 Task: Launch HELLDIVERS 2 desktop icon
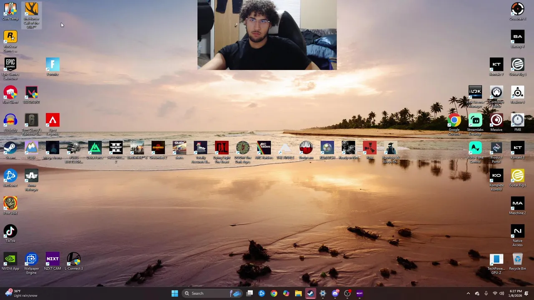click(x=116, y=152)
